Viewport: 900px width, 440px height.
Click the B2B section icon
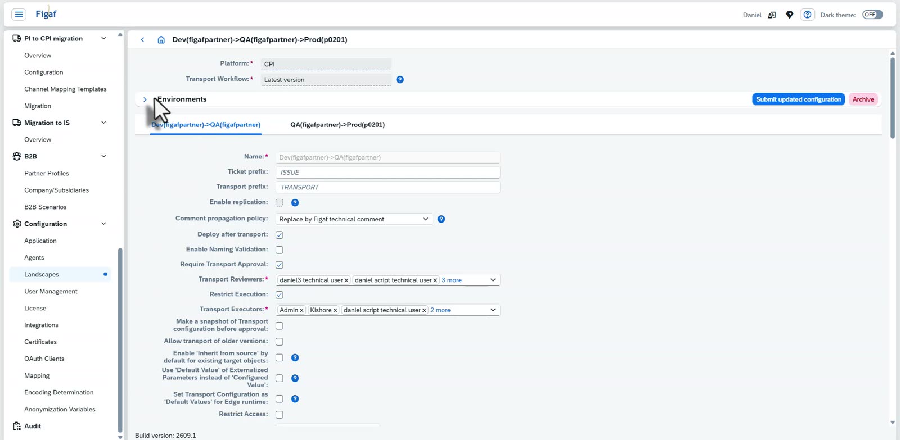coord(17,156)
